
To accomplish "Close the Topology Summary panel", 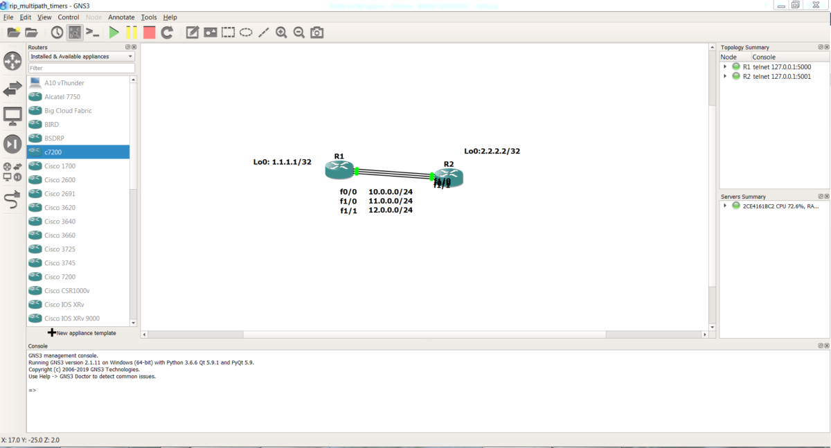I will point(826,47).
